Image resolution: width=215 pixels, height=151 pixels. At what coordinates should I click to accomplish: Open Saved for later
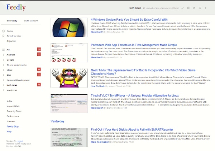pyautogui.click(x=14, y=36)
